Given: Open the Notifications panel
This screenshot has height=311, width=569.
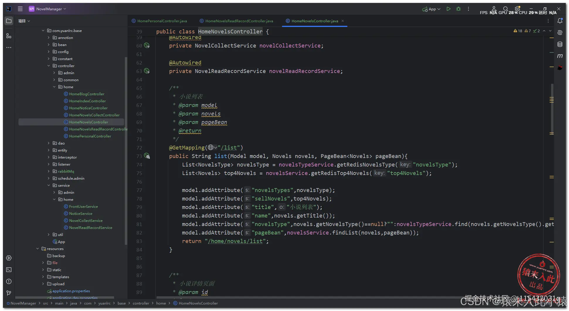Looking at the screenshot, I should (560, 21).
